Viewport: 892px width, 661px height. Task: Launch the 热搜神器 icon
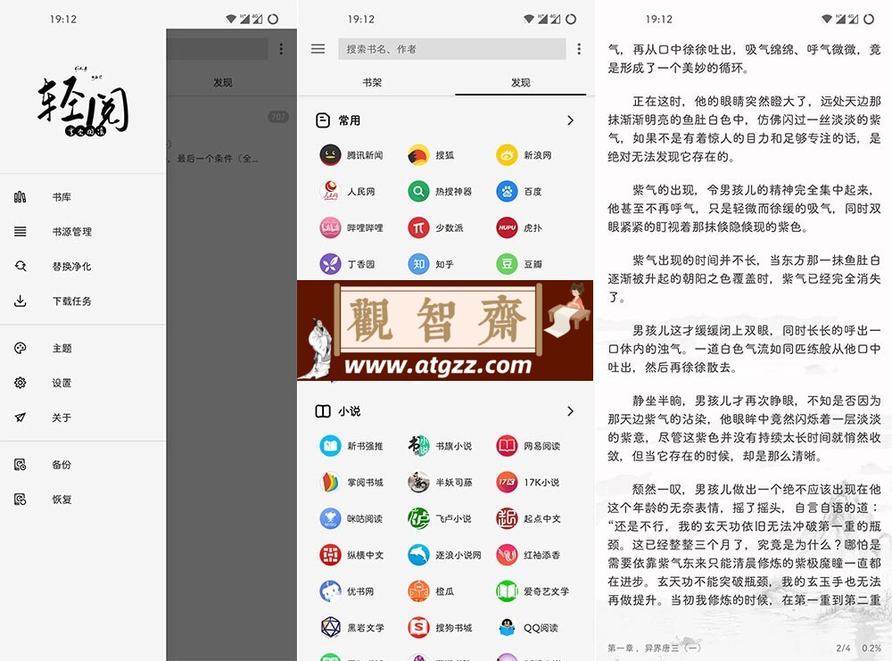(418, 192)
